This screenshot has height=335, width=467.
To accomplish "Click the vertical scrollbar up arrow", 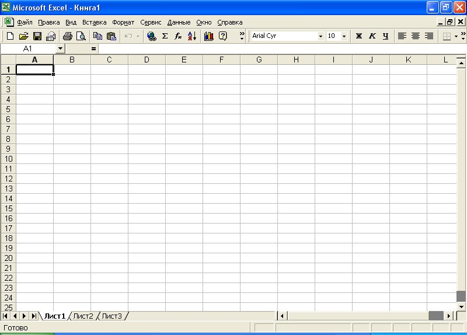I will 461,63.
